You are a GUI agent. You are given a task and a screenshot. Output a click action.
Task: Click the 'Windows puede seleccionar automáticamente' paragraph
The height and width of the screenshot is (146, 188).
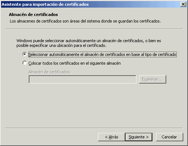89,41
